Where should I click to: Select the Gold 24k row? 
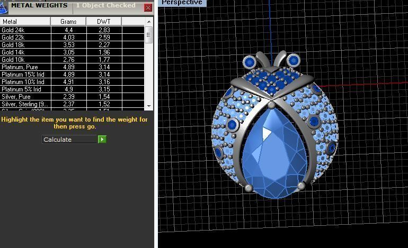point(72,30)
